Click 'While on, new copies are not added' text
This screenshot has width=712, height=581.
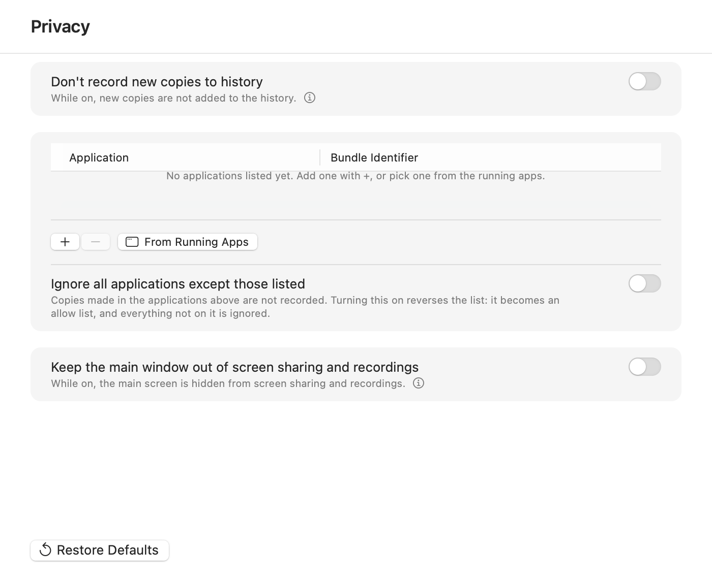tap(173, 98)
